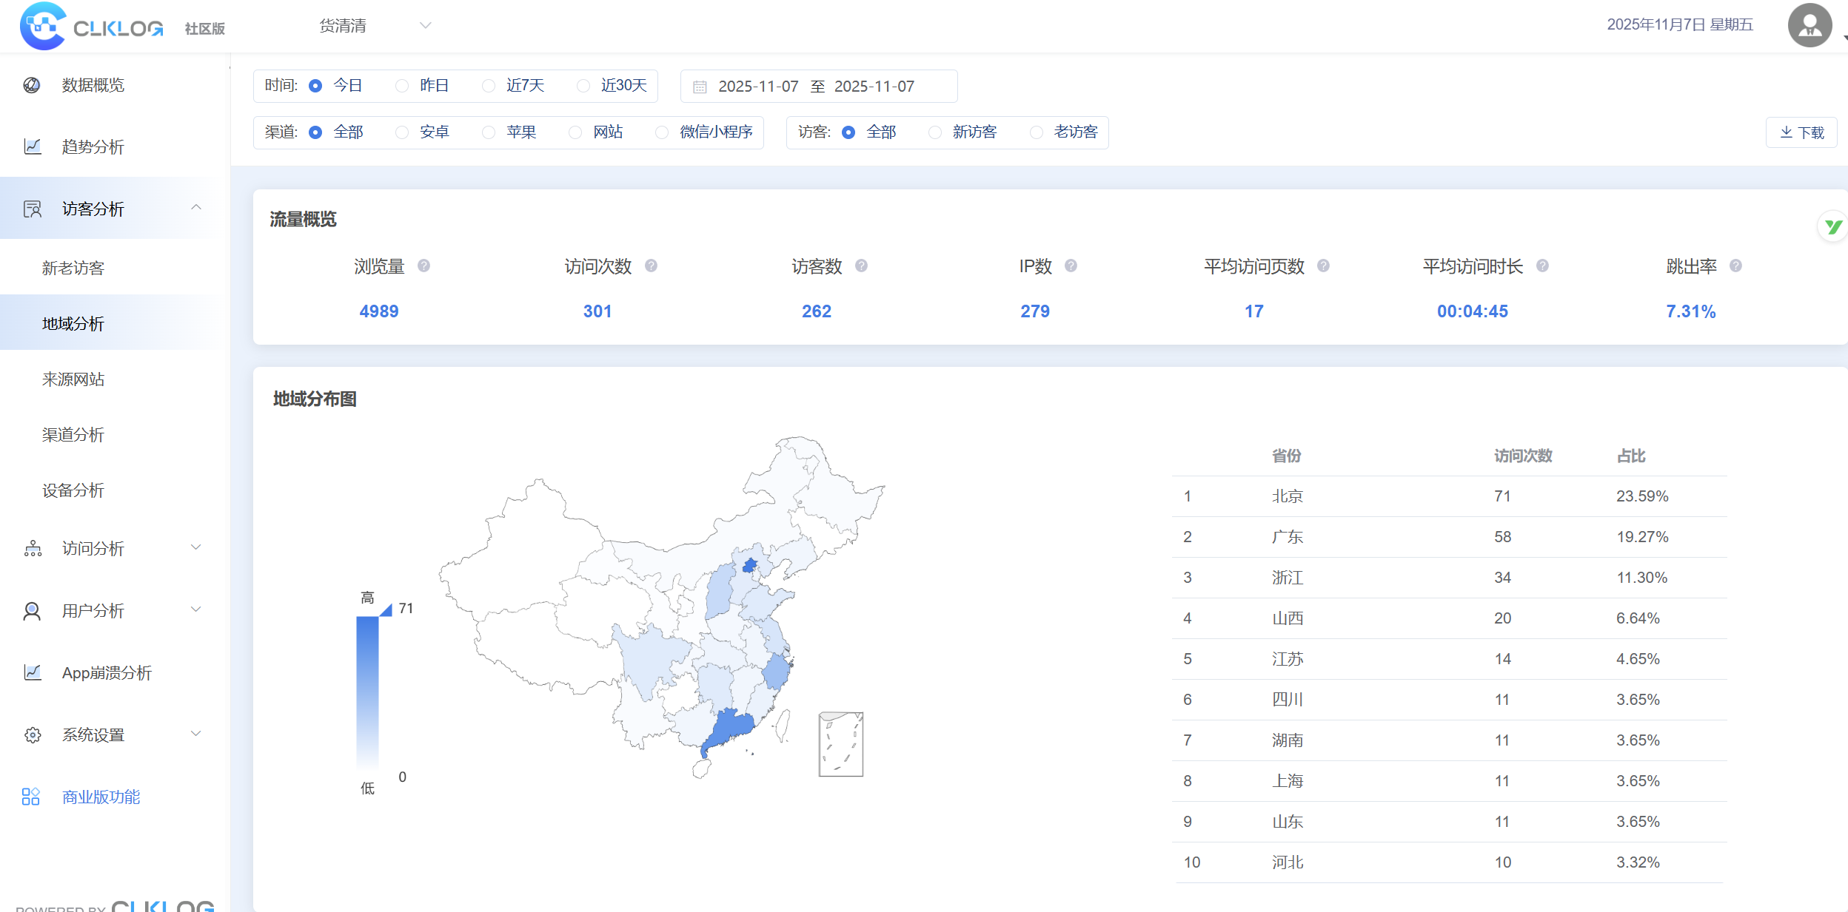1848x912 pixels.
Task: Open the 新老访客 sidebar link
Action: 73,268
